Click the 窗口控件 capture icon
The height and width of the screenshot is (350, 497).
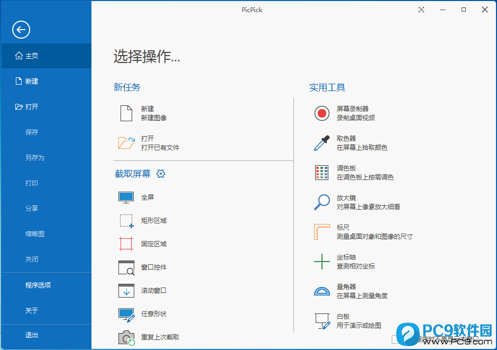[126, 267]
